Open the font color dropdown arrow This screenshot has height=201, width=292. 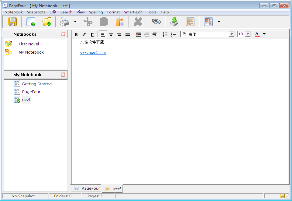pyautogui.click(x=264, y=34)
